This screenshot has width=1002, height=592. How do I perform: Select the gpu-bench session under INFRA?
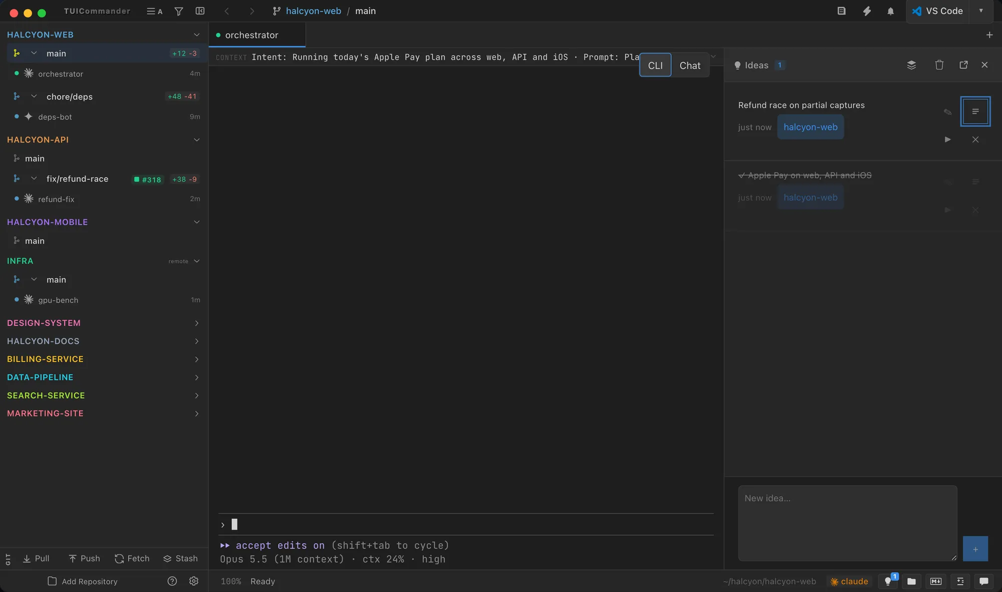pyautogui.click(x=104, y=300)
